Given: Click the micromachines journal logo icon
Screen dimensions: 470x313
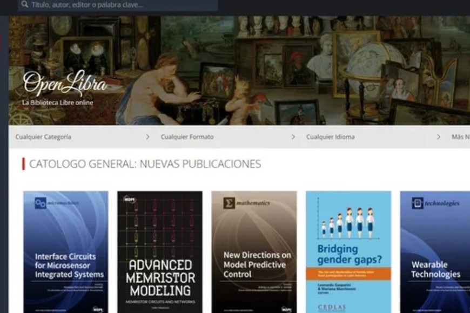Looking at the screenshot, I should [x=41, y=203].
